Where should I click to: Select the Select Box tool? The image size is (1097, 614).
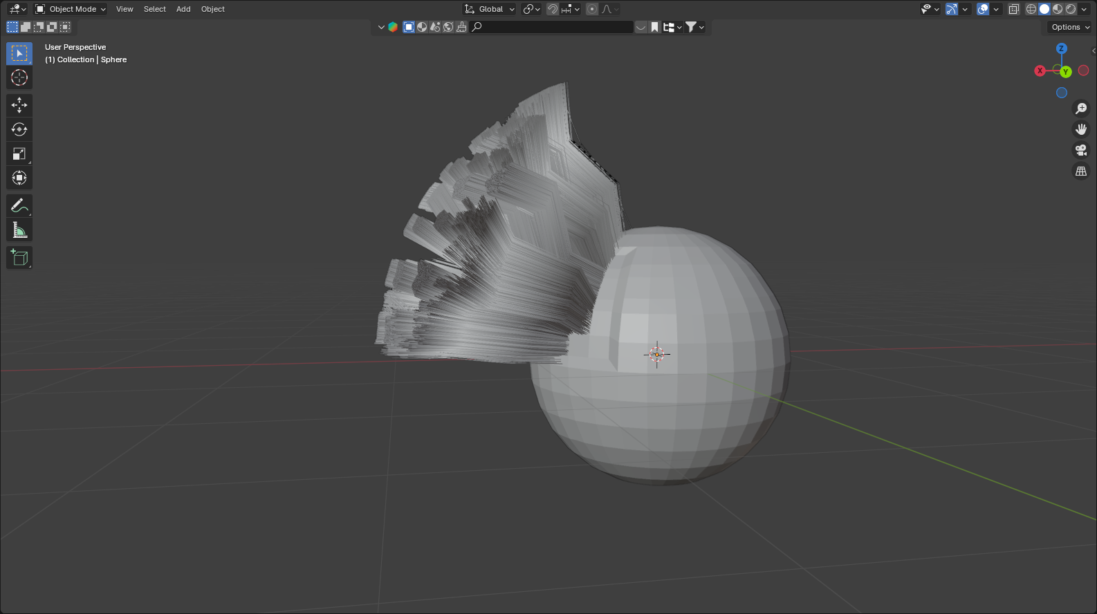point(19,53)
